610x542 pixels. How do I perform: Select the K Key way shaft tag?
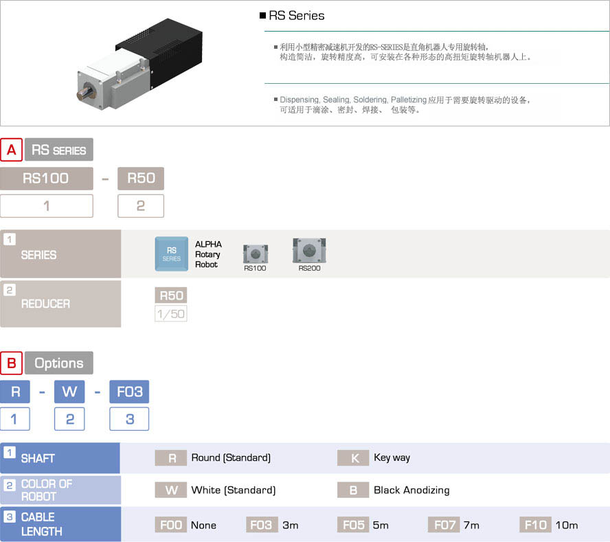[x=353, y=458]
